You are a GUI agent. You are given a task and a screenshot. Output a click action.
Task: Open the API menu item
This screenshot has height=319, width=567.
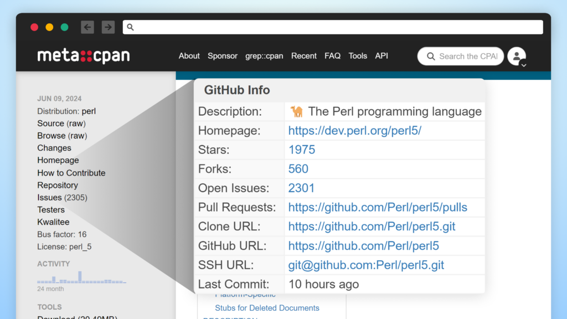382,56
